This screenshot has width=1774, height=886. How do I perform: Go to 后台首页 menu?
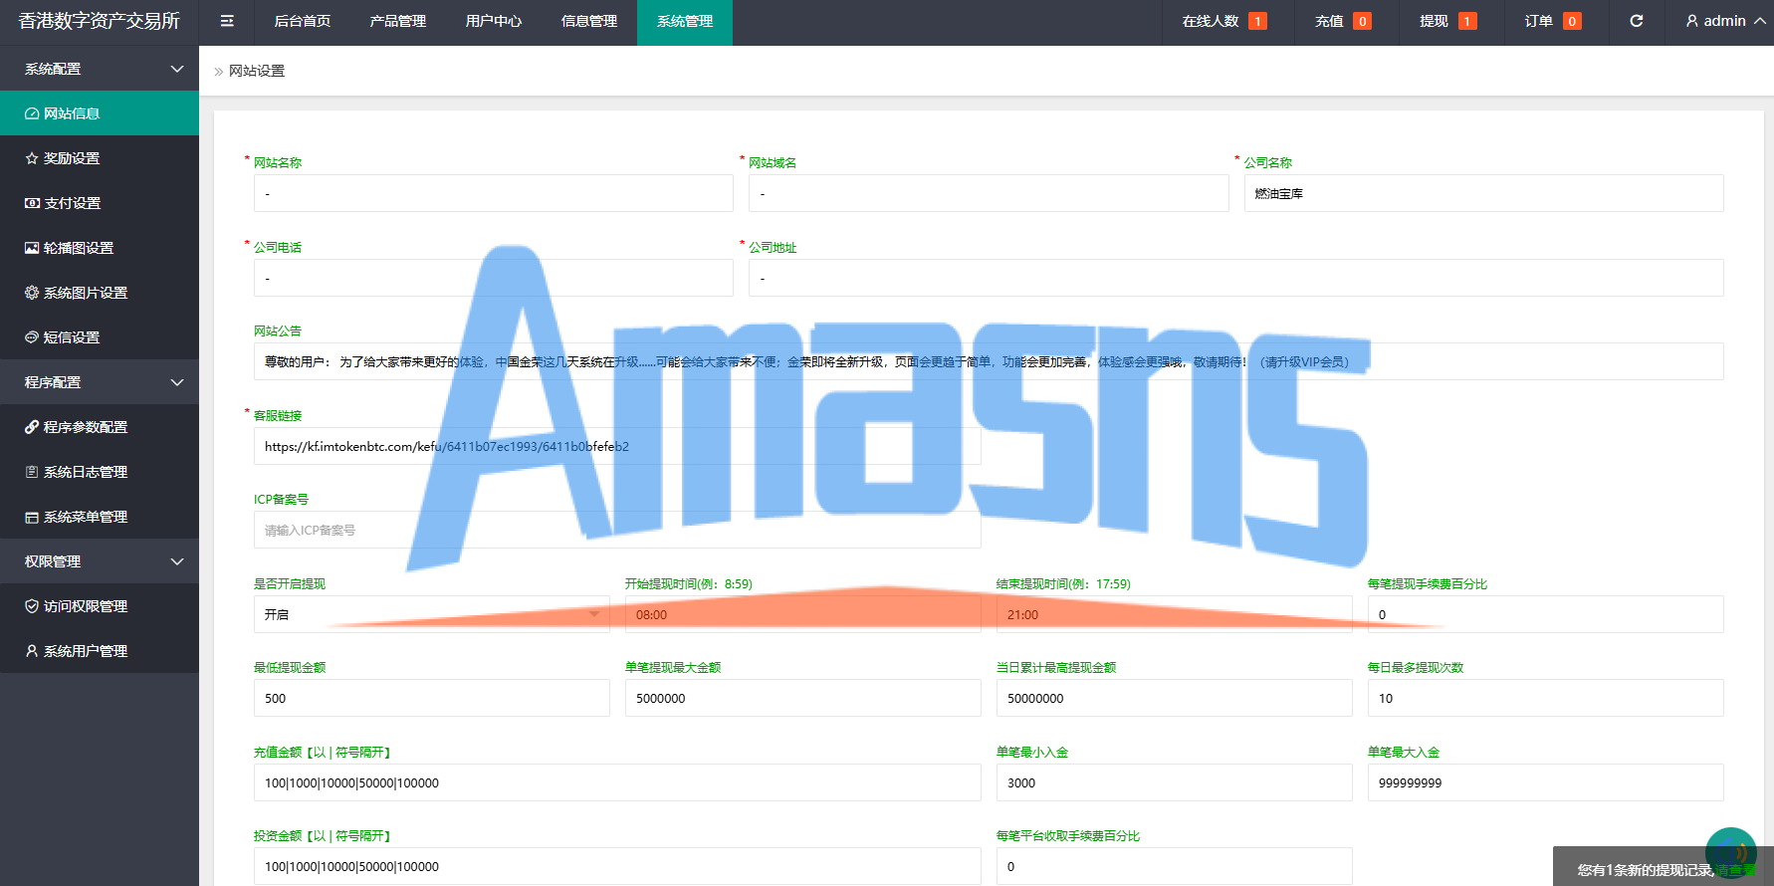[x=303, y=21]
